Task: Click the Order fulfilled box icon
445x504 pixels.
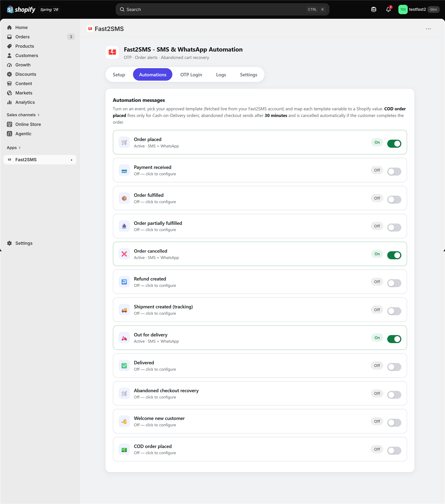Action: (x=124, y=198)
